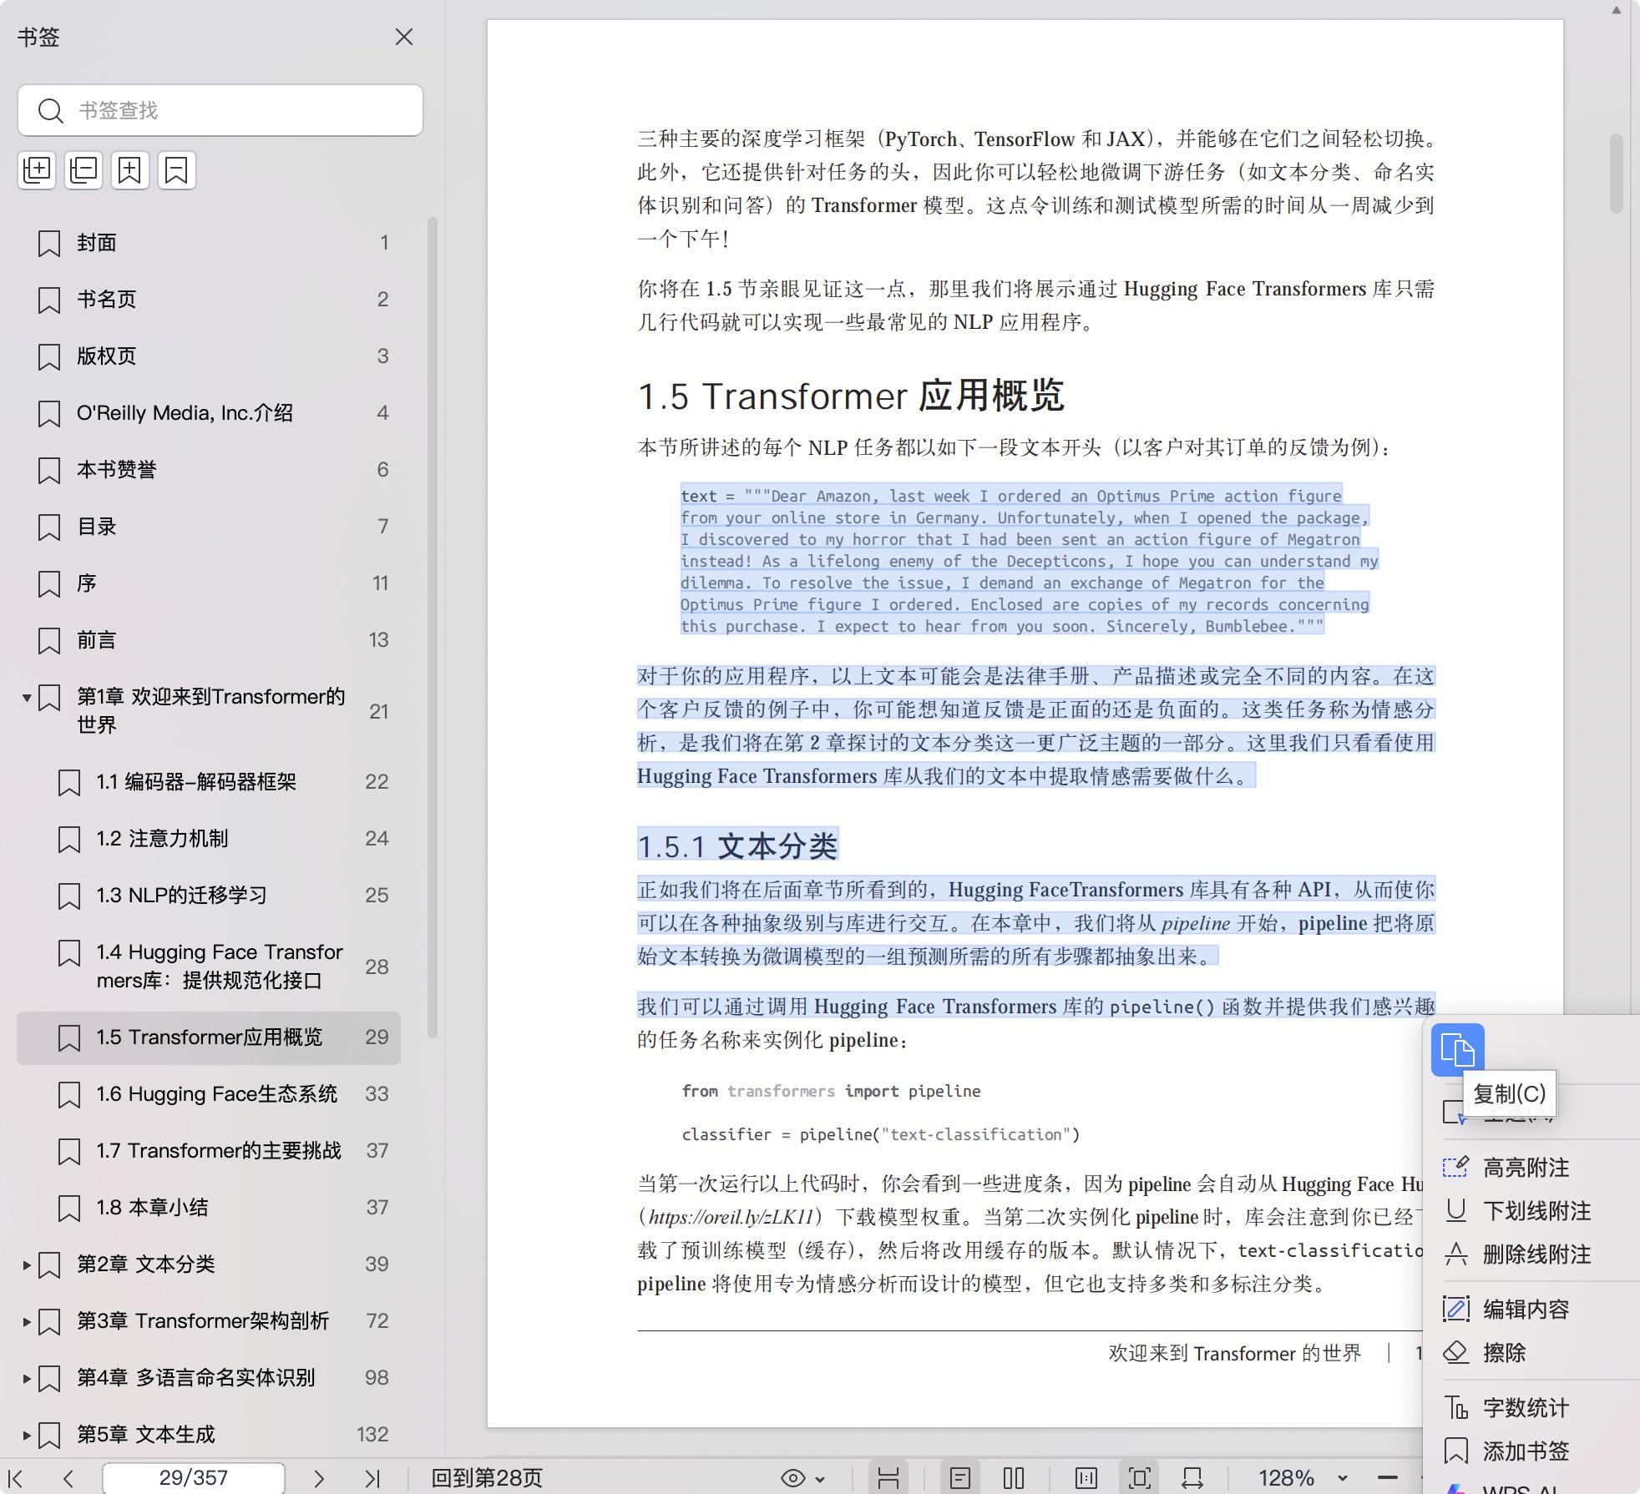This screenshot has width=1640, height=1494.
Task: Open the https://oreil.ly/zLK11 link
Action: click(x=731, y=1218)
